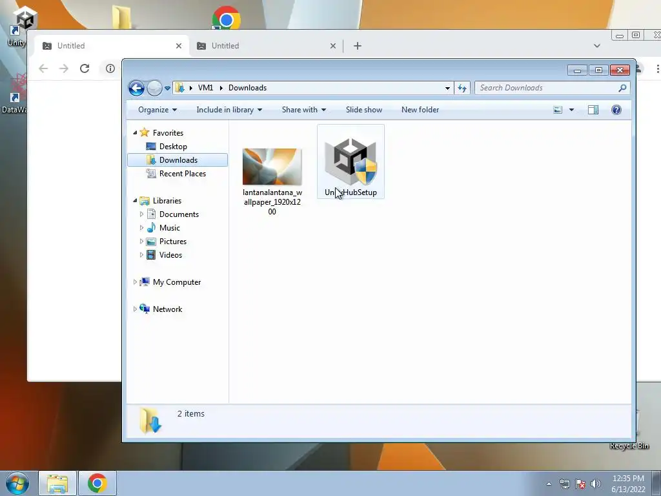661x496 pixels.
Task: Start Slide show from toolbar
Action: [x=364, y=110]
